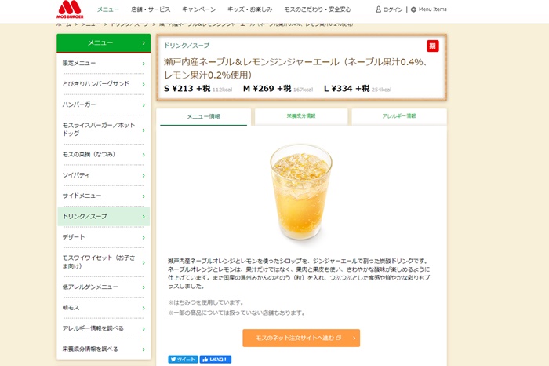
Task: Click the chevron on the green メニュー header
Action: pos(144,43)
